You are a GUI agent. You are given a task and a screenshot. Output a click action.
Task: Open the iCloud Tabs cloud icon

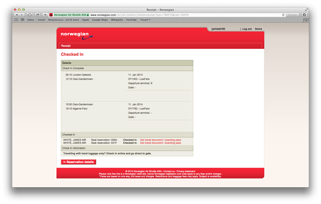tap(30, 15)
